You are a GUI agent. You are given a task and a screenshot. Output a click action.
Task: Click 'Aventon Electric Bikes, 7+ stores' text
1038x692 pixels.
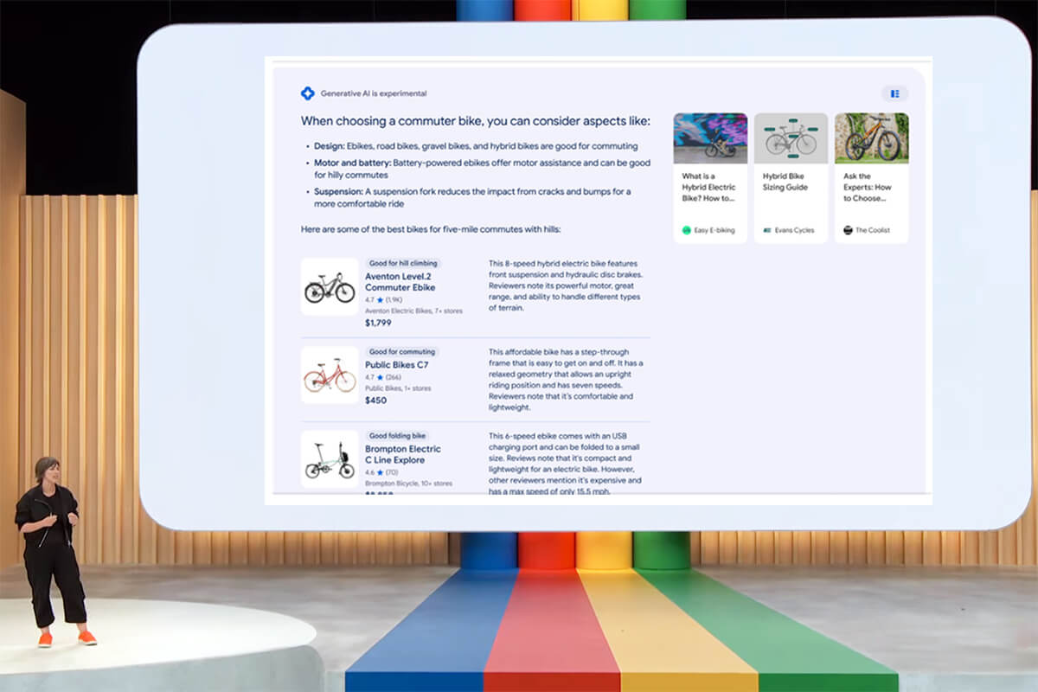(x=413, y=311)
